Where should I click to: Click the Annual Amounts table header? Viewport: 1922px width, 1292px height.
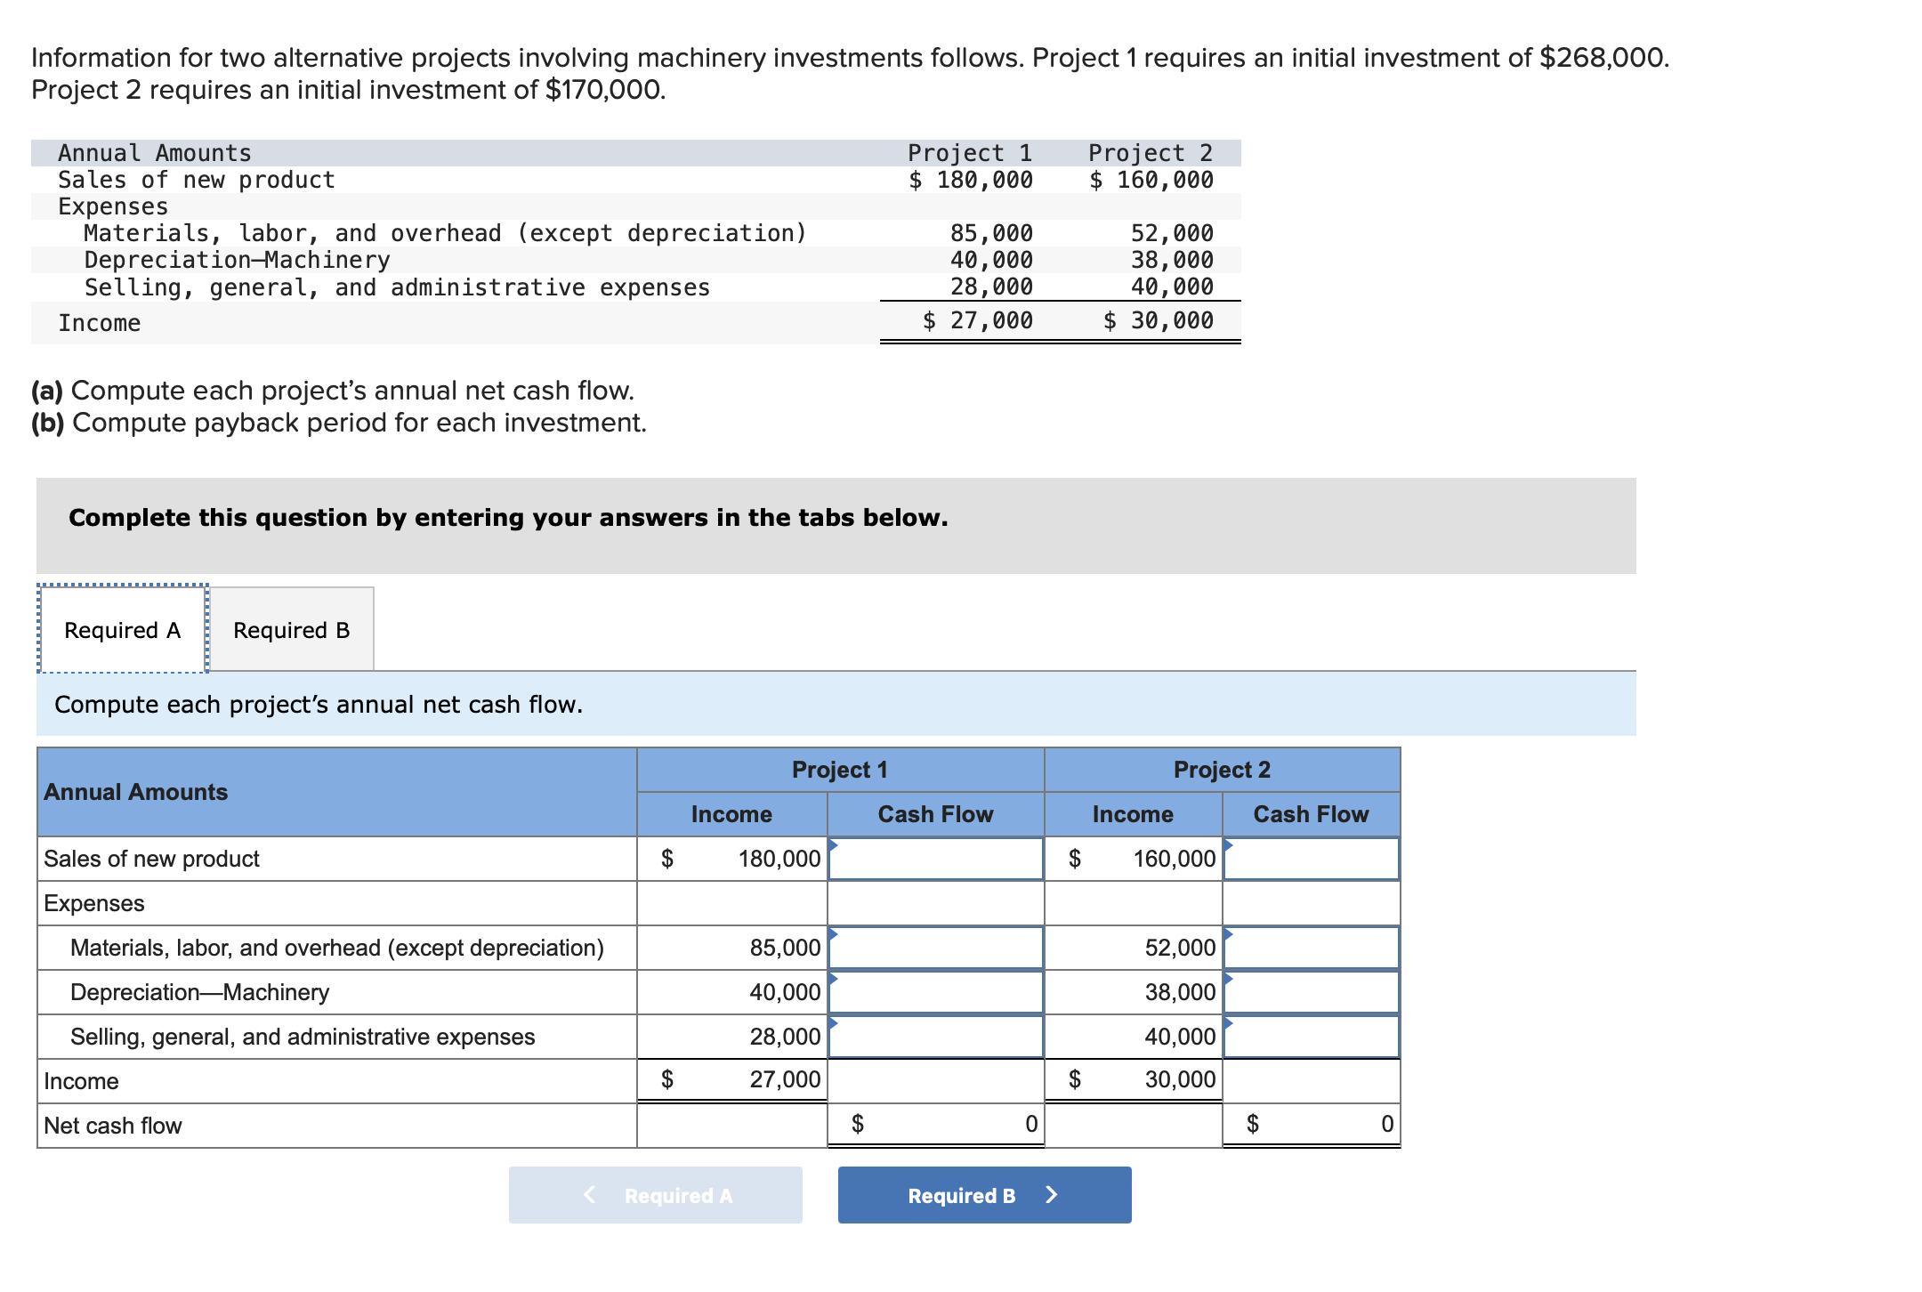[136, 792]
